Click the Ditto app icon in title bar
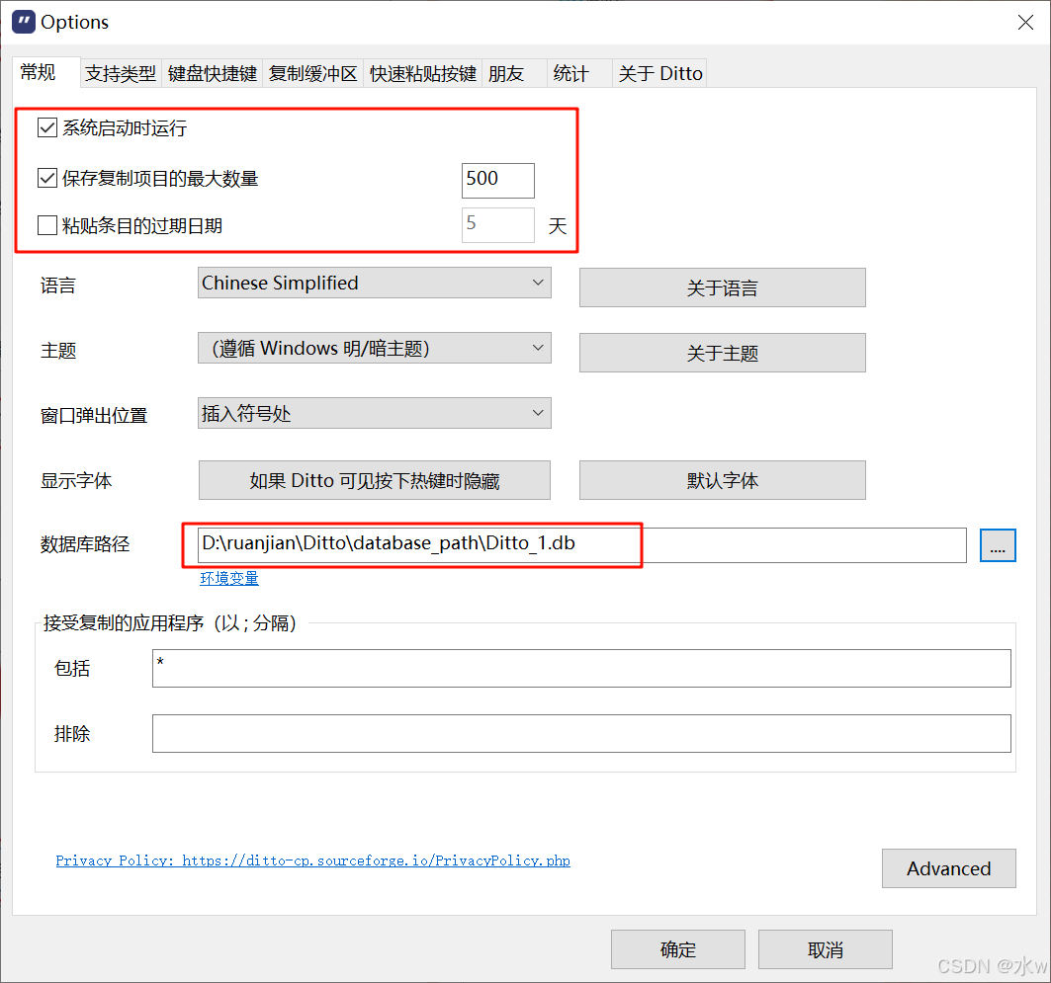The height and width of the screenshot is (983, 1051). (24, 22)
